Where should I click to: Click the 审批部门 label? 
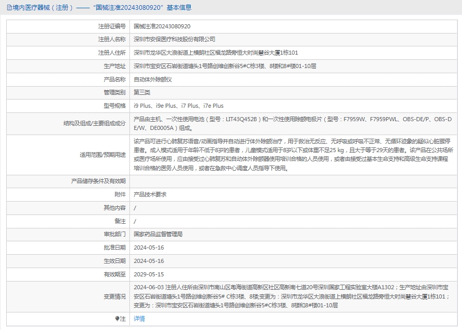[114, 234]
